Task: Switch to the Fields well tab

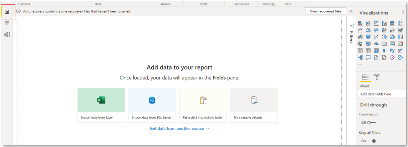Action: (365, 77)
